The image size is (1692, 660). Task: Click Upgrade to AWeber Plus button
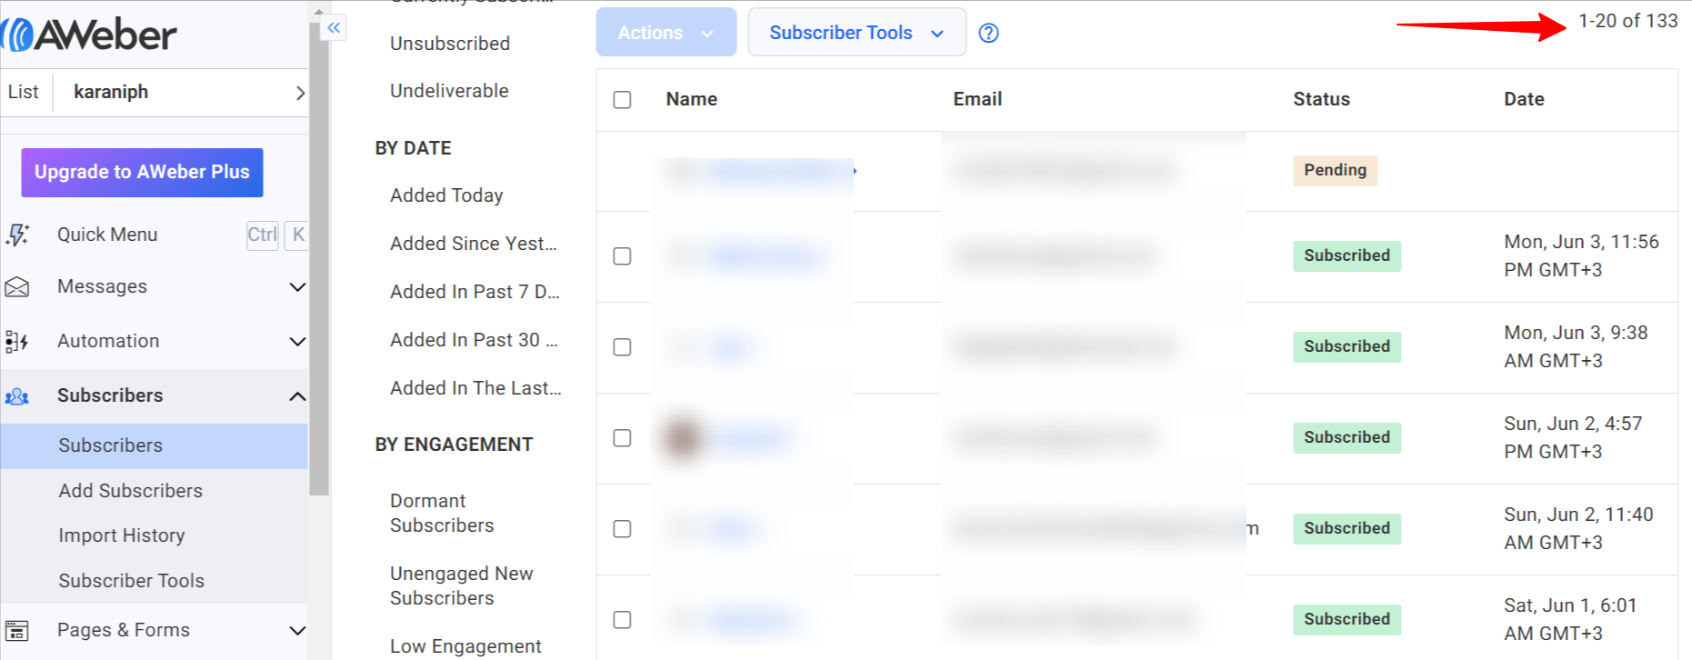click(142, 173)
